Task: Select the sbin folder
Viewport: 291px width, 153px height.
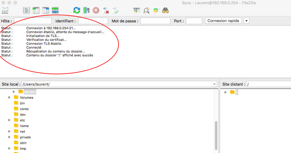Action: click(x=23, y=143)
